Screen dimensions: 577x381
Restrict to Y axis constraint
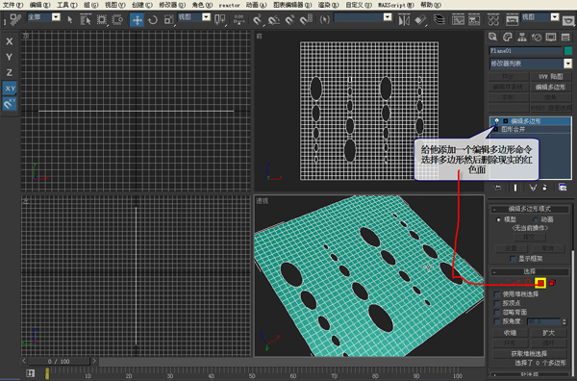(10, 57)
